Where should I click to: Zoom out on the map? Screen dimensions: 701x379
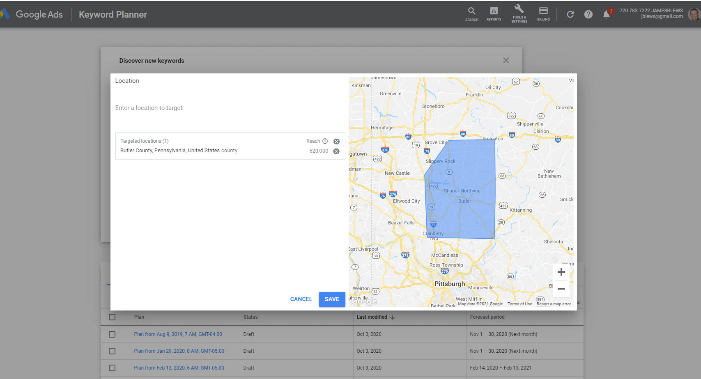pos(561,289)
